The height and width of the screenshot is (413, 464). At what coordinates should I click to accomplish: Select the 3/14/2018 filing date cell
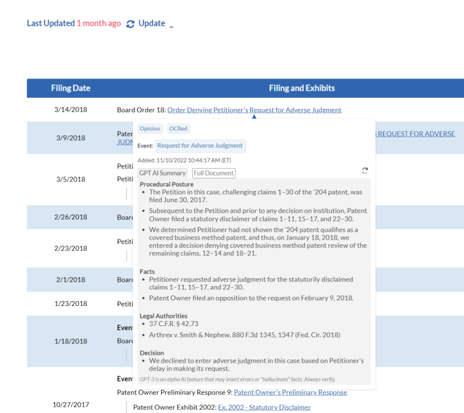[x=71, y=110]
